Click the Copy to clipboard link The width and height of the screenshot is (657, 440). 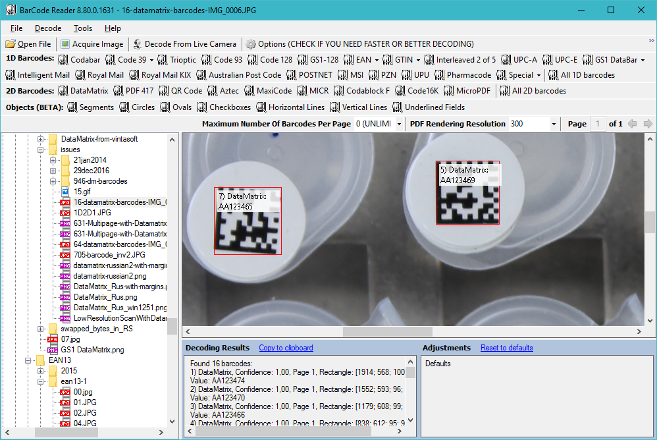pyautogui.click(x=286, y=347)
